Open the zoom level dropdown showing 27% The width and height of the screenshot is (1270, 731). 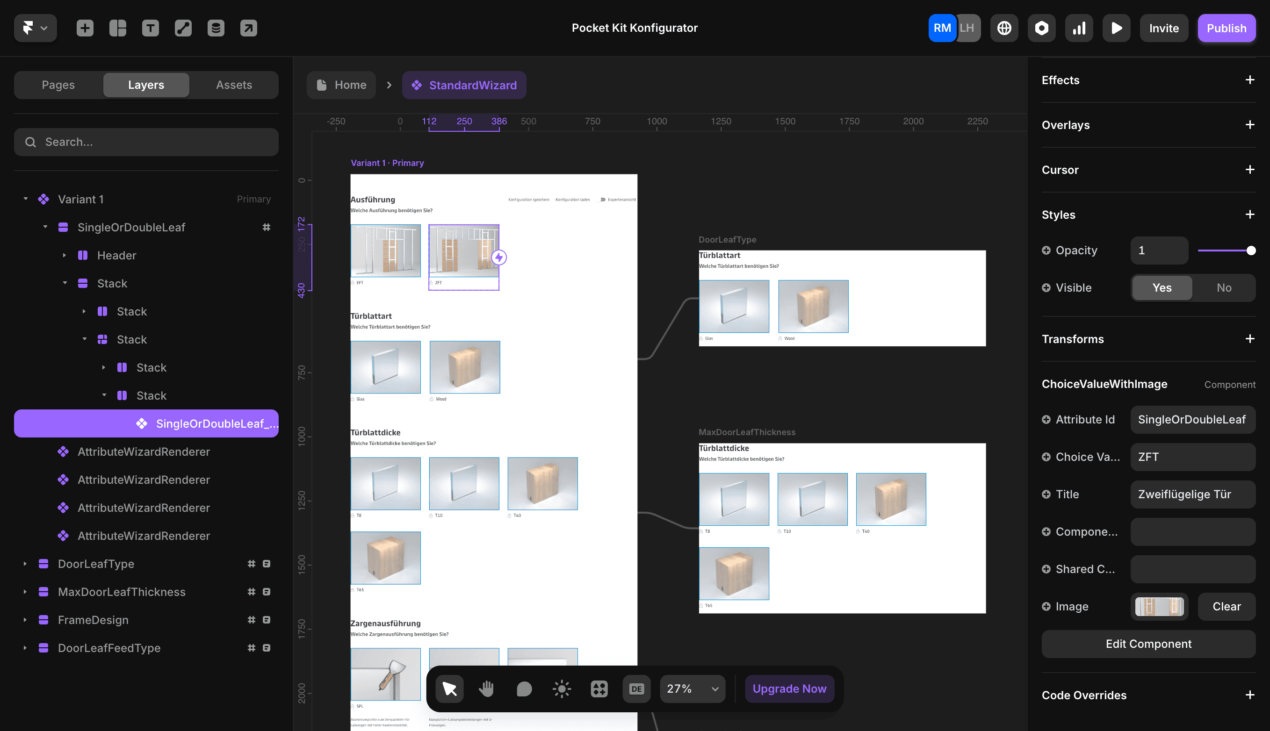pos(692,688)
